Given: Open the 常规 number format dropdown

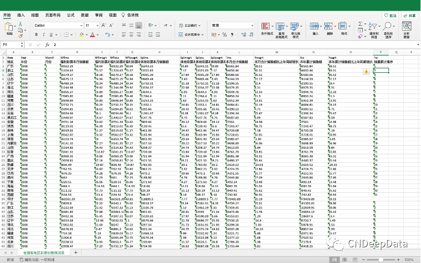Looking at the screenshot, I should coord(252,25).
